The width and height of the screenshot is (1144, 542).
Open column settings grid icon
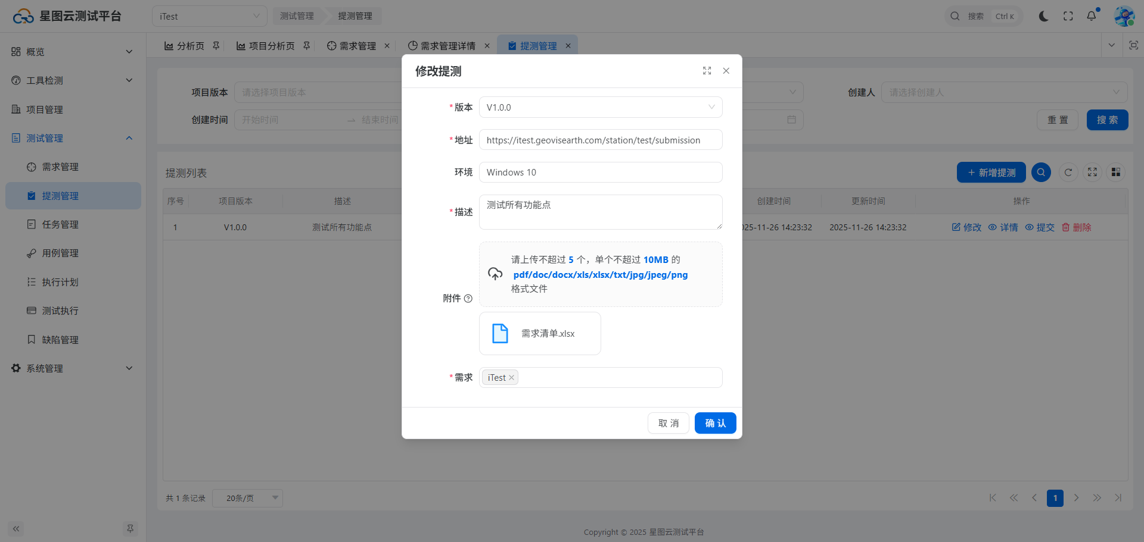(1116, 173)
